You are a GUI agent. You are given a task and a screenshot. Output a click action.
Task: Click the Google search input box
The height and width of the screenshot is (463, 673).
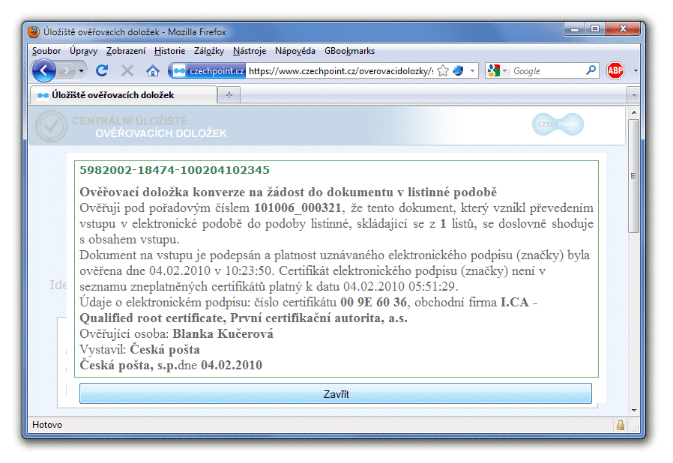(x=548, y=71)
